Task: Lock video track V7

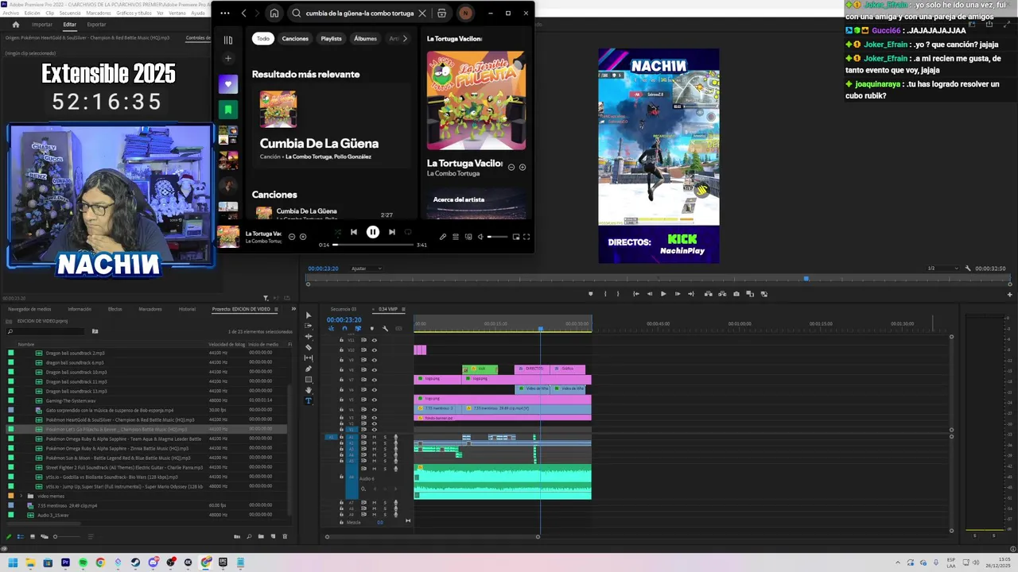Action: click(x=342, y=380)
